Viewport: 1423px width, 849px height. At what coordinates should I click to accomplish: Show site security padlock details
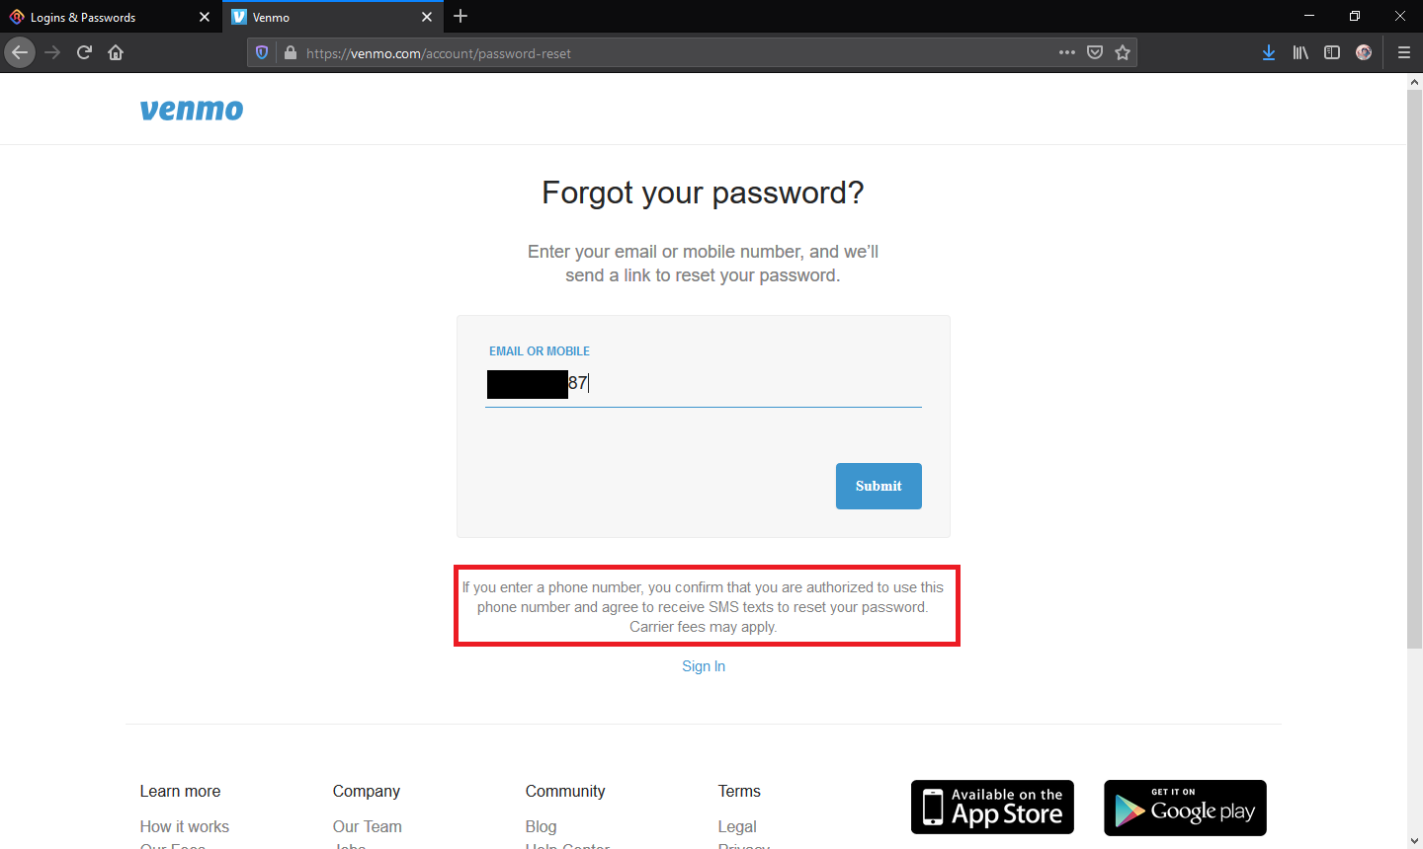(290, 52)
